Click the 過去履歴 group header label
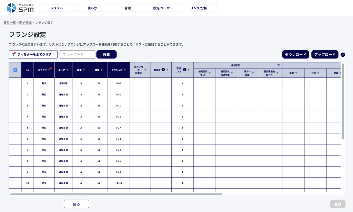353x212 pixels. pyautogui.click(x=235, y=65)
